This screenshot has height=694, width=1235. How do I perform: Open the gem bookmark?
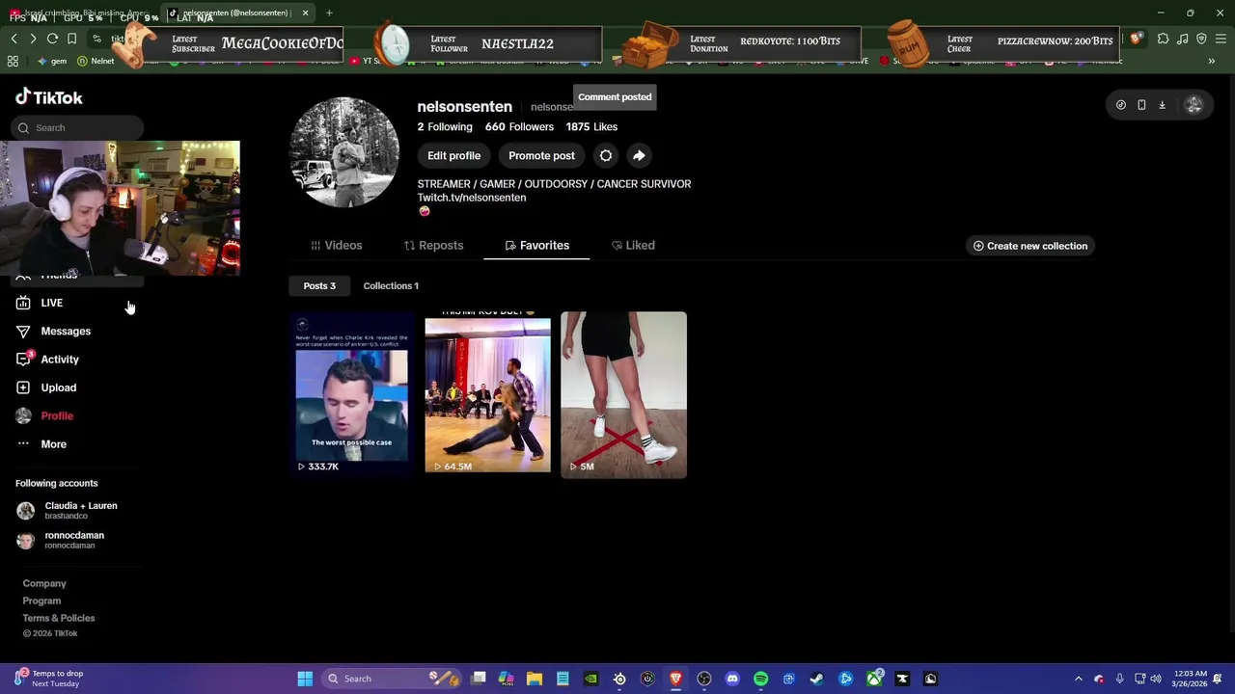click(52, 61)
